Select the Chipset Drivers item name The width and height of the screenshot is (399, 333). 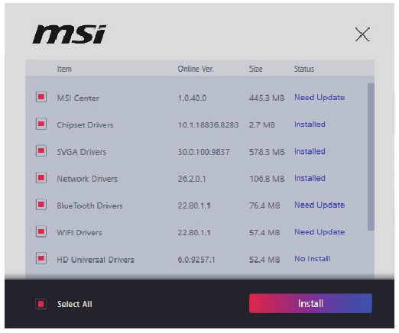[85, 124]
